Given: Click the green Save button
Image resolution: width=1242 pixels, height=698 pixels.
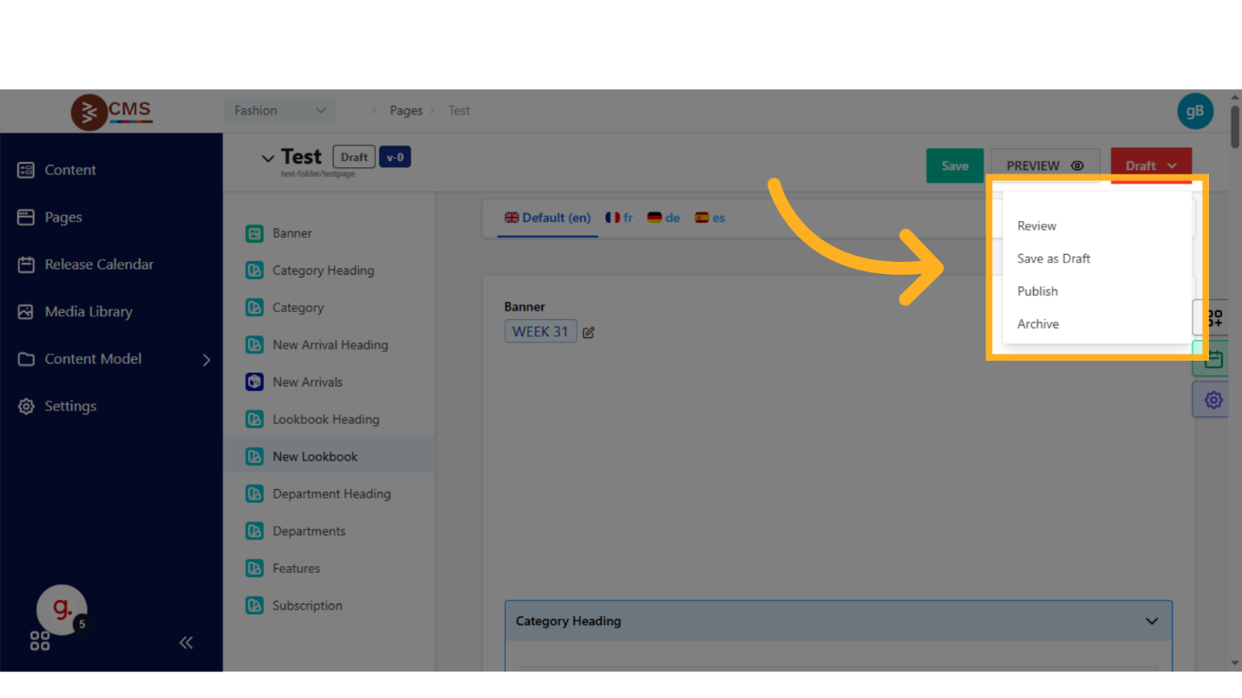Looking at the screenshot, I should click(954, 166).
